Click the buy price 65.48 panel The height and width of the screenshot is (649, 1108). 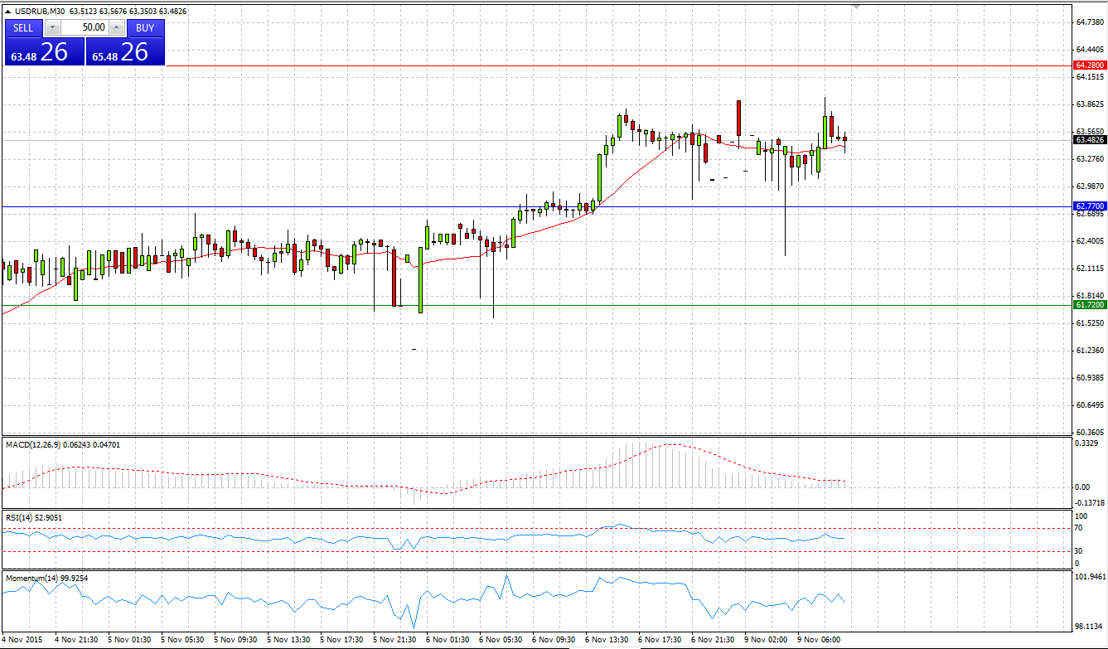click(x=125, y=51)
